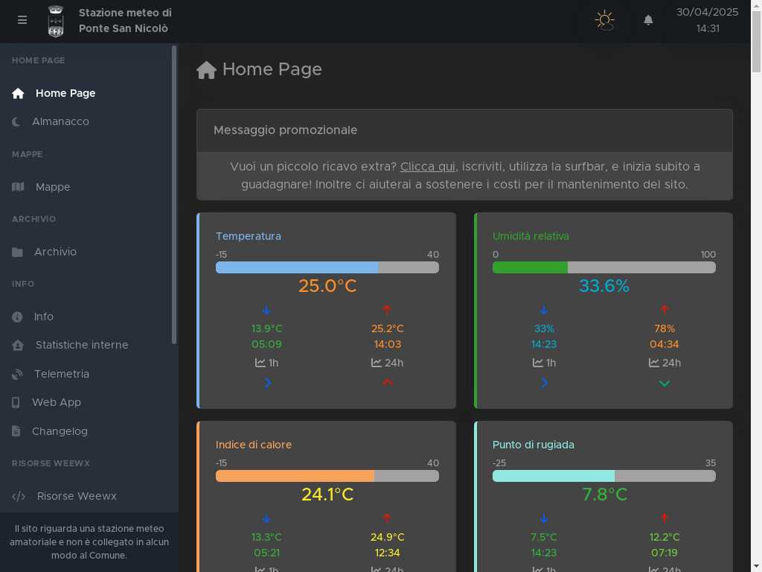Image resolution: width=762 pixels, height=572 pixels.
Task: Click Temperatura 1h trend right chevron
Action: coord(267,384)
